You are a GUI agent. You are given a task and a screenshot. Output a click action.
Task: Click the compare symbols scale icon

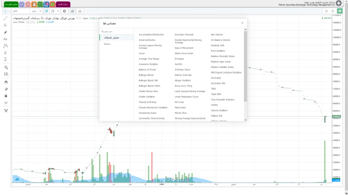(80, 11)
